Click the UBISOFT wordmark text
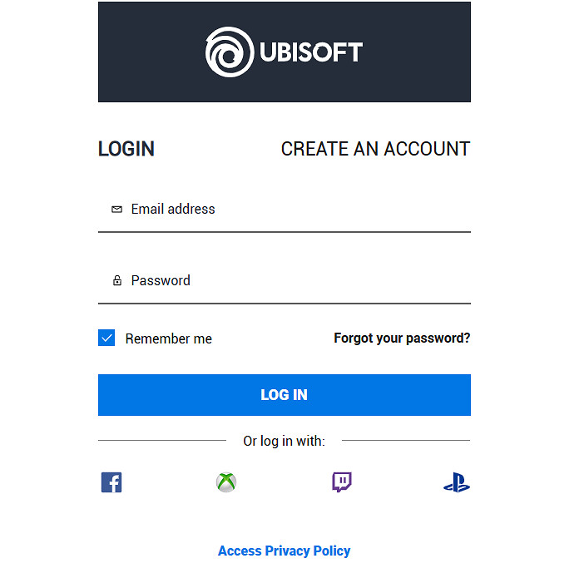 coord(310,52)
